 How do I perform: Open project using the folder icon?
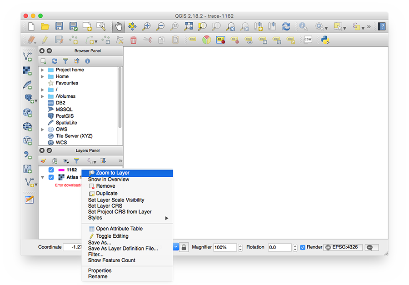point(45,26)
